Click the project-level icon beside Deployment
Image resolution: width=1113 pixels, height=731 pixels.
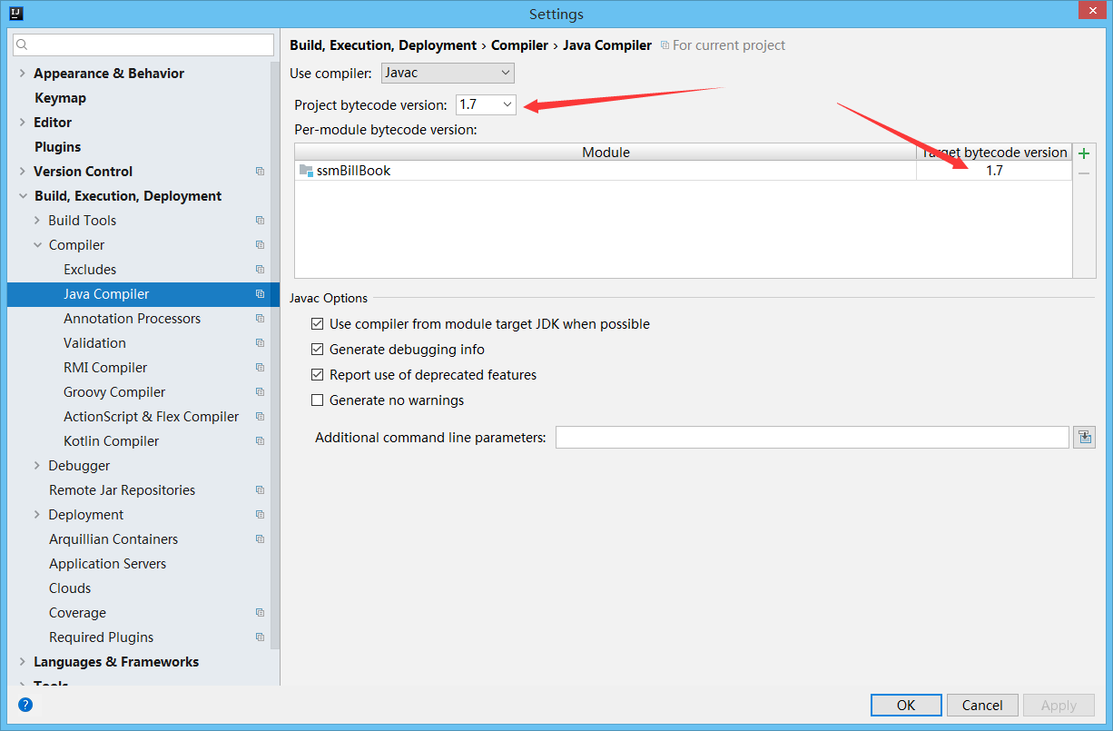click(260, 515)
